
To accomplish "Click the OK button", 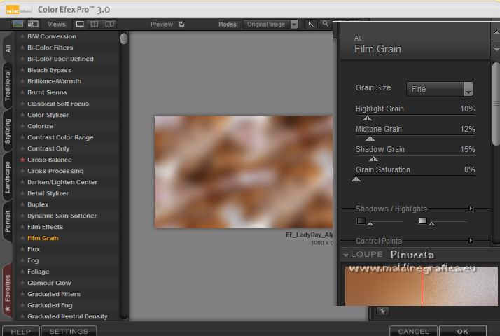I will coord(463,332).
